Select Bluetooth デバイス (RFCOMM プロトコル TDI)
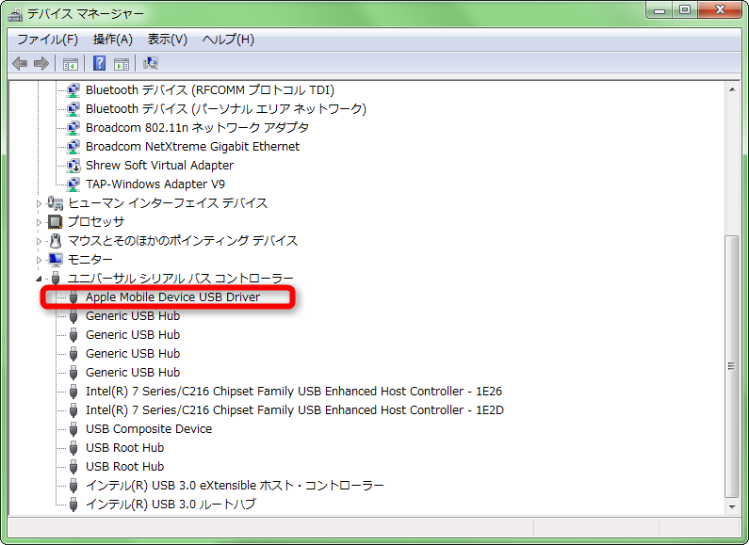 coord(210,90)
